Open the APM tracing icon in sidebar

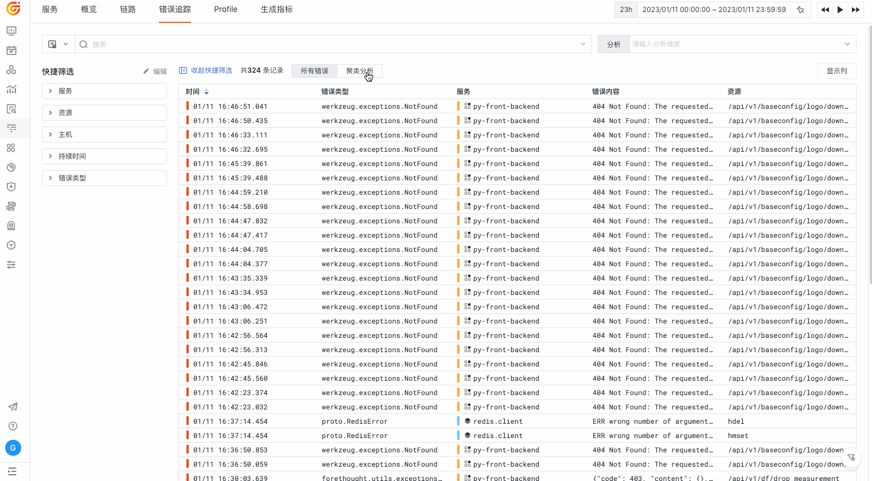coord(11,128)
